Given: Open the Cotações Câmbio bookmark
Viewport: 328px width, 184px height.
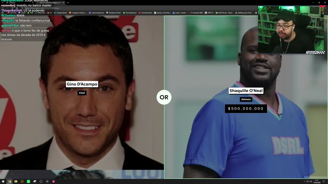Looking at the screenshot, I should pos(78,13).
